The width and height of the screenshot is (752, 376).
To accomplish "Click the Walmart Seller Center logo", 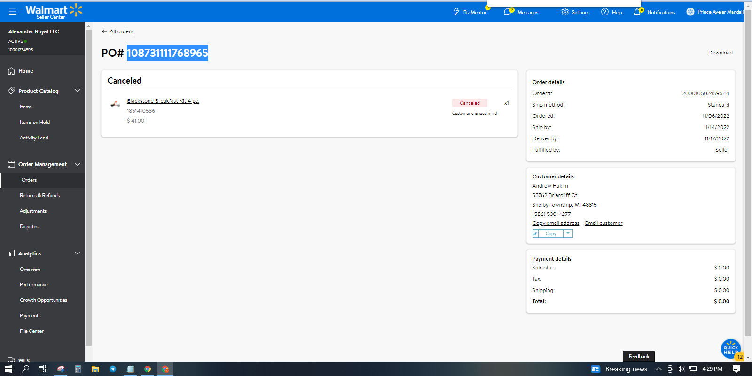I will point(54,11).
